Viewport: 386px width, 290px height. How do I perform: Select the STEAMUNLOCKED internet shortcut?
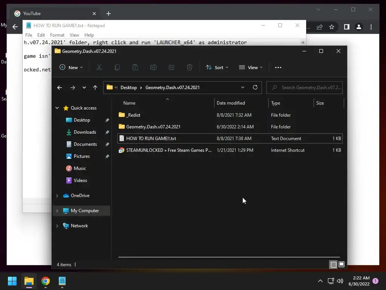pyautogui.click(x=230, y=150)
